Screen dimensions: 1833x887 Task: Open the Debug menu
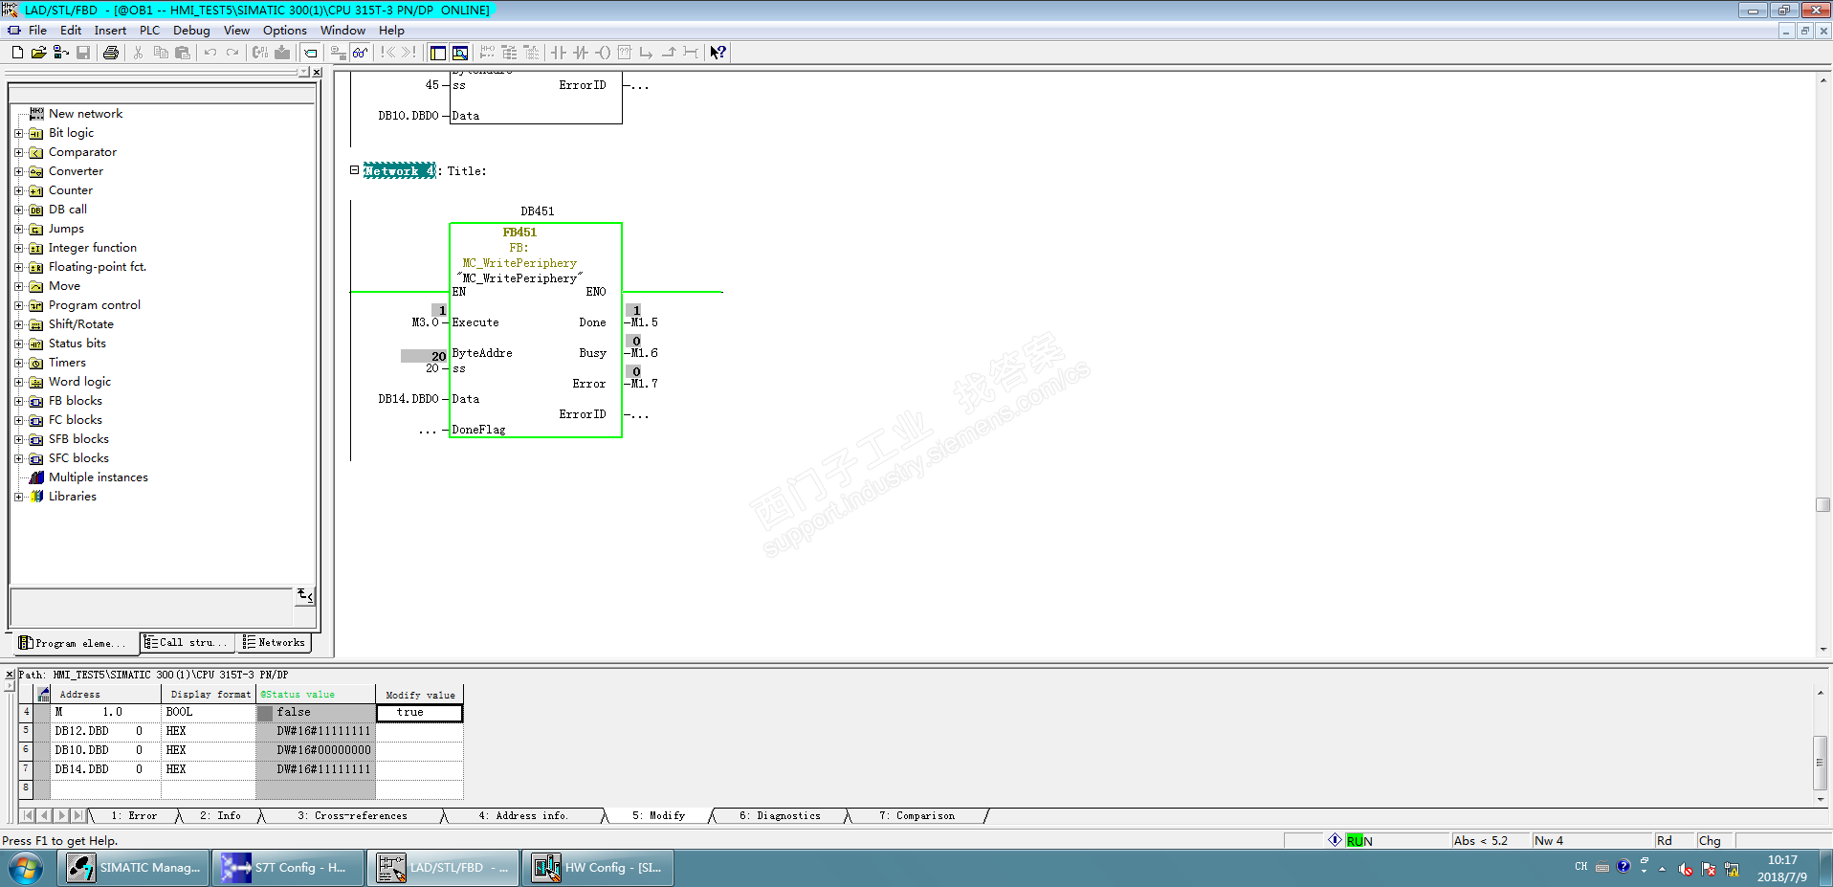[191, 31]
